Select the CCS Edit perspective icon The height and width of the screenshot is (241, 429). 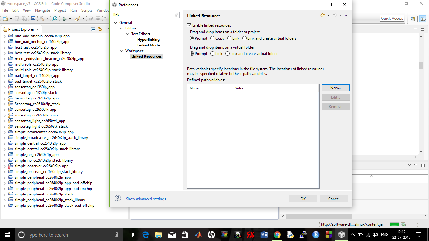[423, 19]
